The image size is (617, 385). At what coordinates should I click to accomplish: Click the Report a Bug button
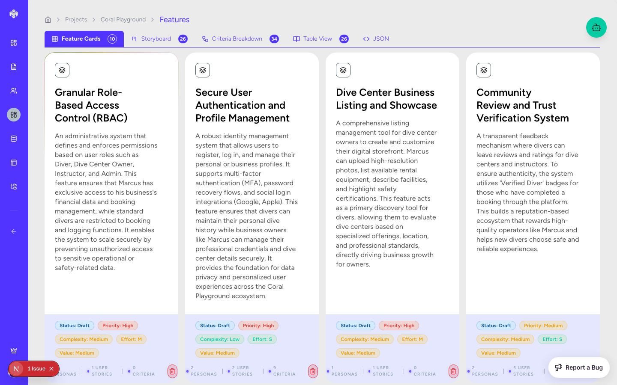[579, 367]
